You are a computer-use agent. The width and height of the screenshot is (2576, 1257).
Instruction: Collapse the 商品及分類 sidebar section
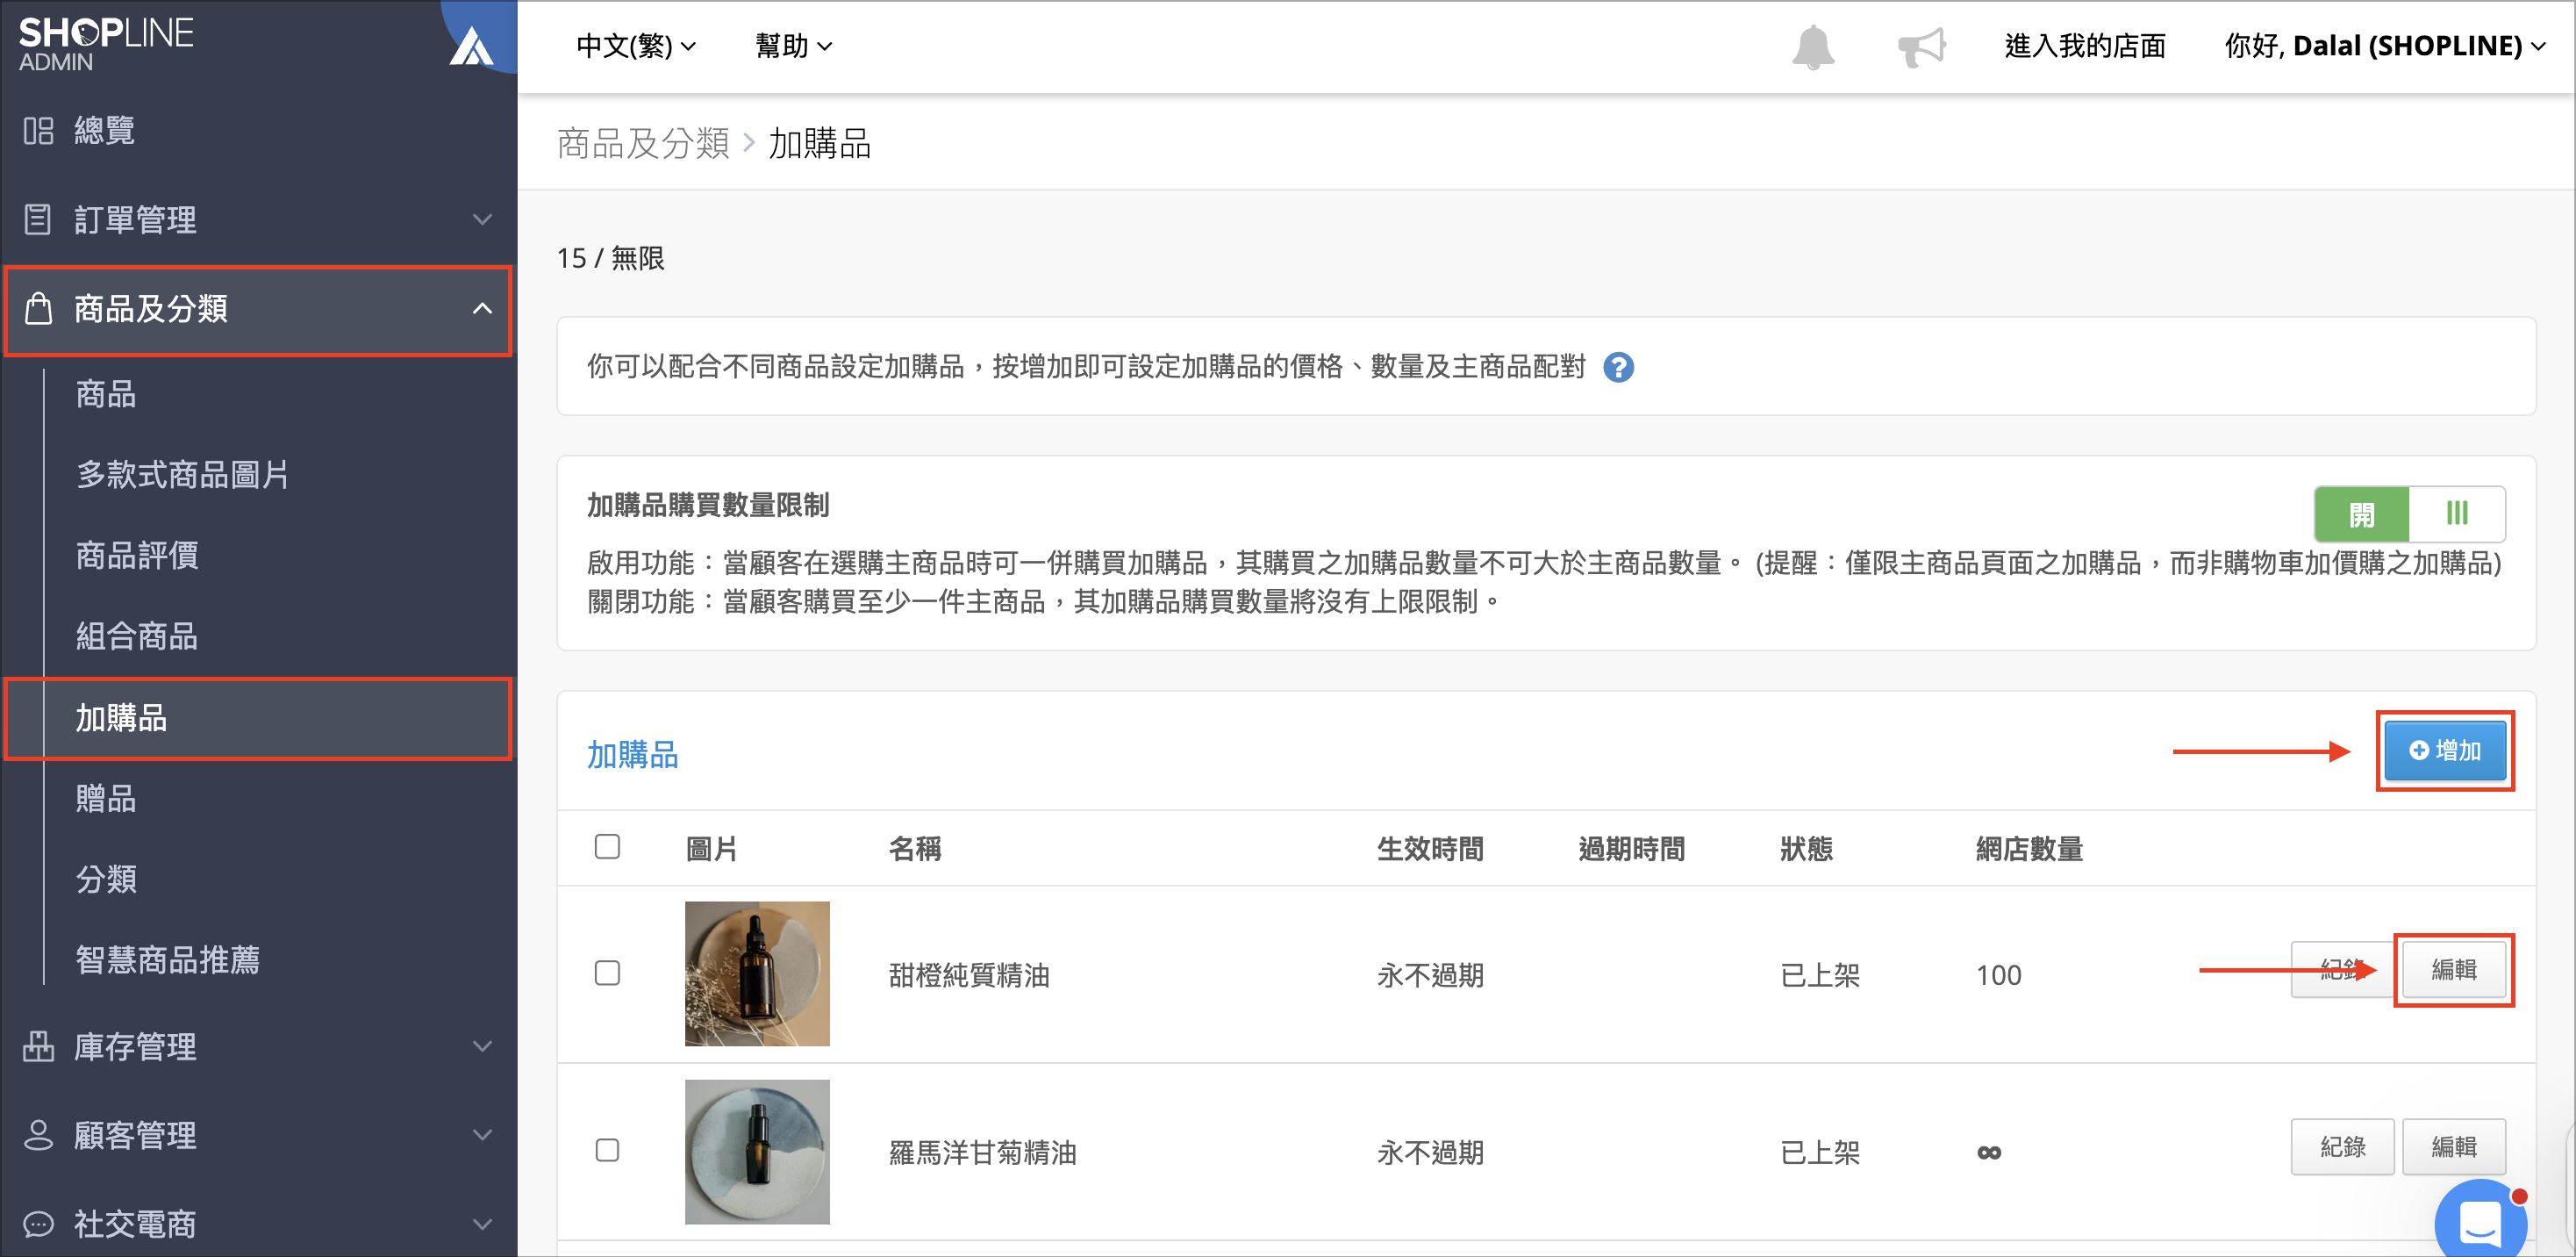259,309
